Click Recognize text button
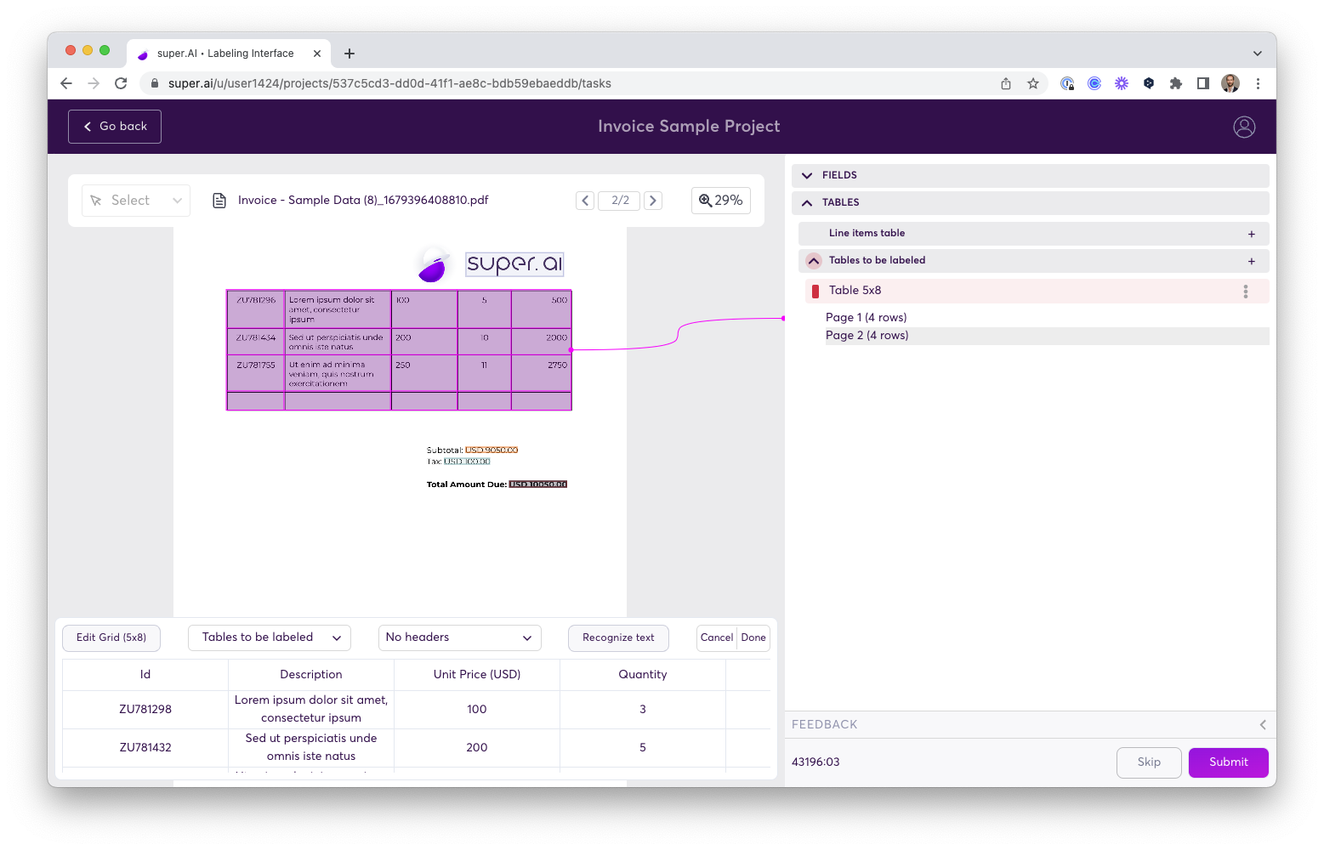1324x850 pixels. click(618, 637)
